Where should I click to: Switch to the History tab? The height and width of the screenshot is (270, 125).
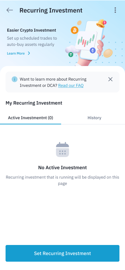tap(94, 118)
